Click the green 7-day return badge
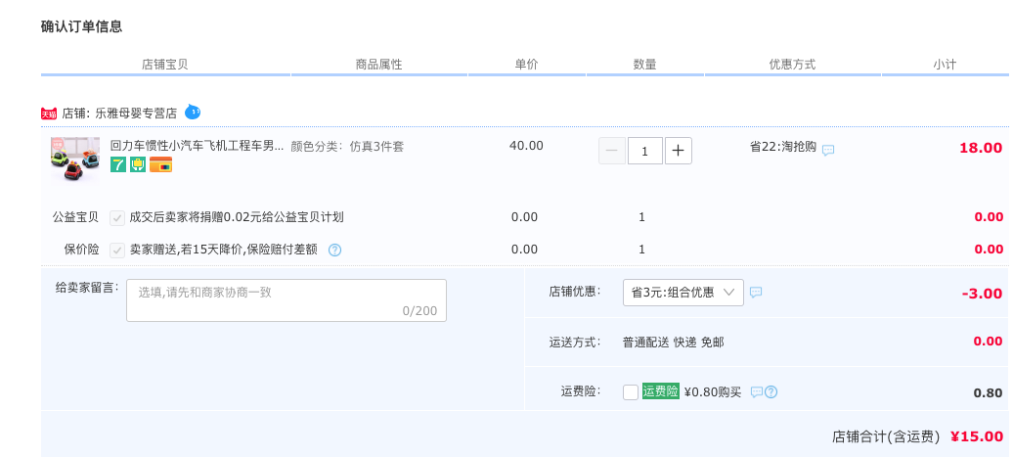Image resolution: width=1013 pixels, height=457 pixels. [x=118, y=164]
